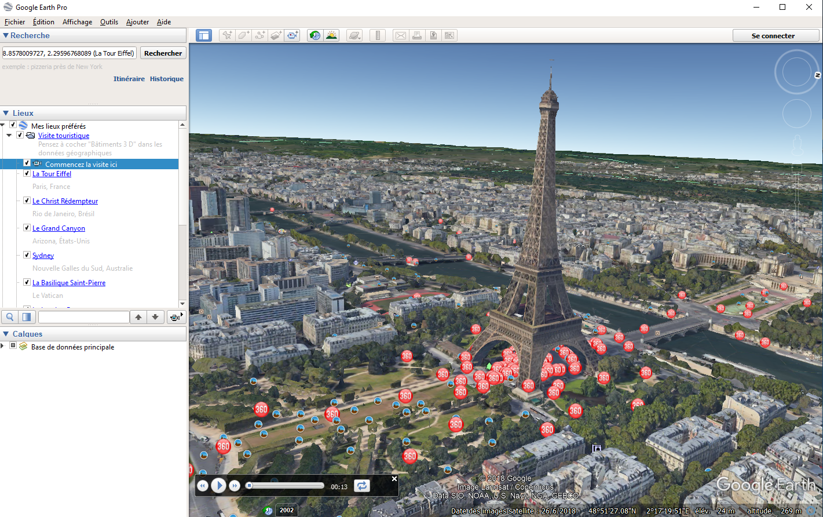Open the Historique link
Viewport: 823px width, 517px height.
coord(167,79)
